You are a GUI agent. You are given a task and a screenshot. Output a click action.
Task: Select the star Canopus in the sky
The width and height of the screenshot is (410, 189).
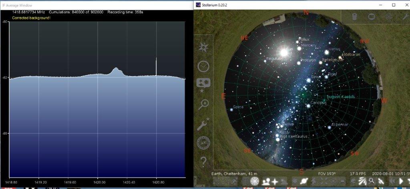click(308, 106)
